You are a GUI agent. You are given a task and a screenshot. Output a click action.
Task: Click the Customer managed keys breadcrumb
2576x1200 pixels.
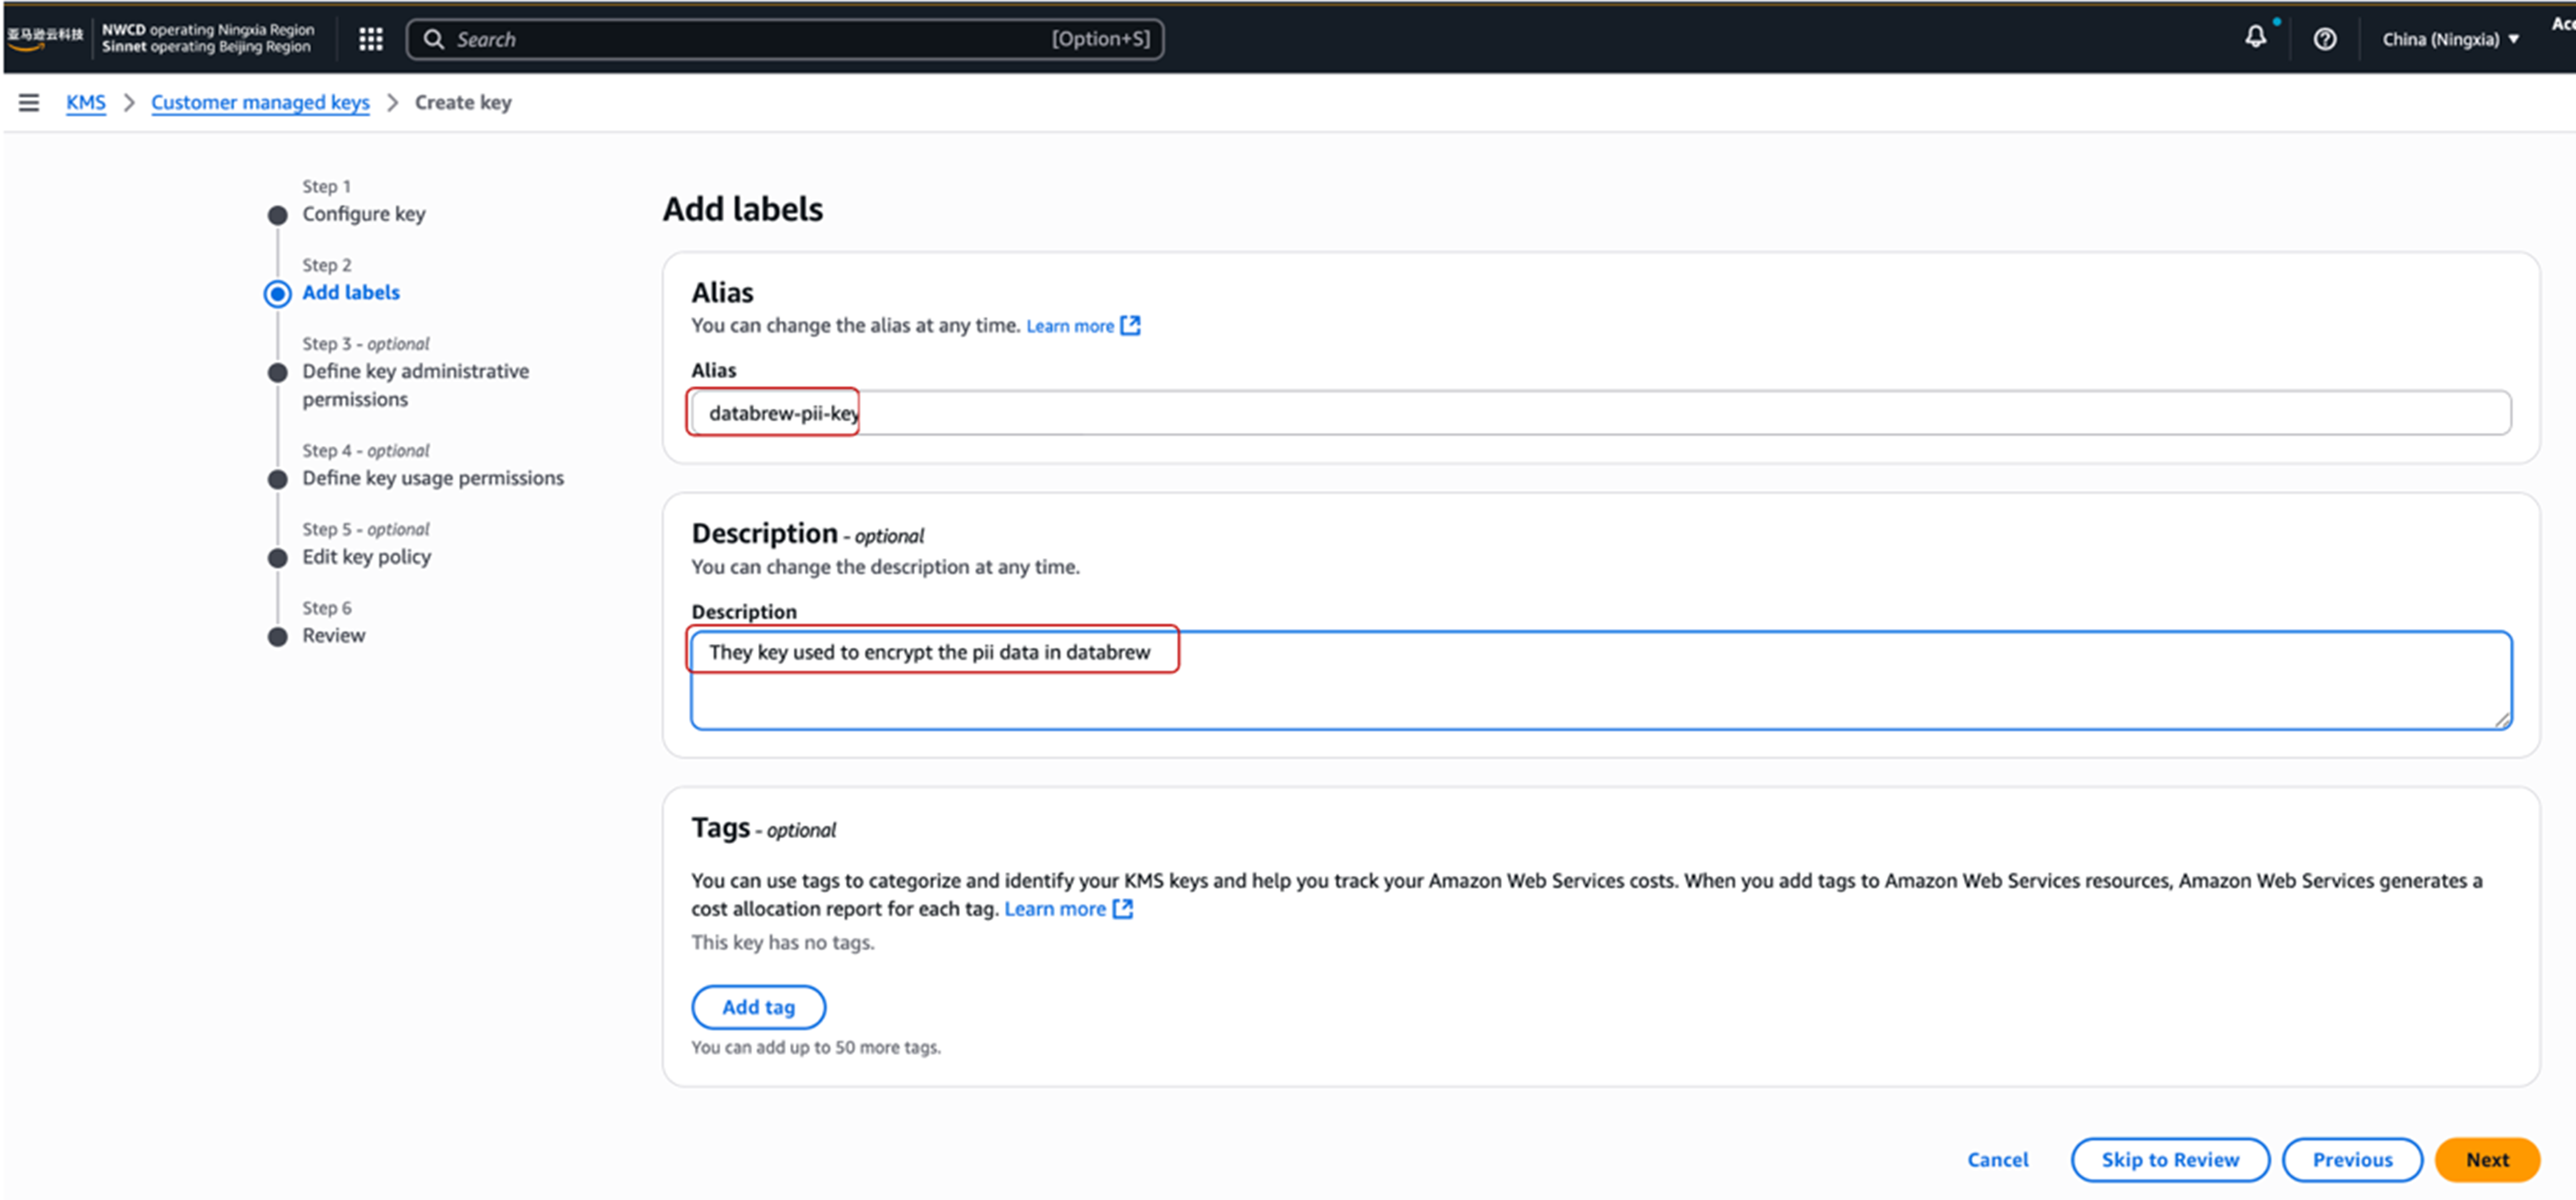260,102
